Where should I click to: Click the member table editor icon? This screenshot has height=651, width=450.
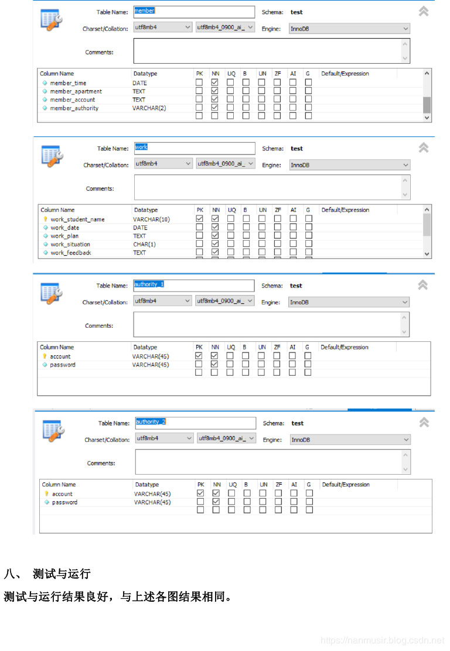pyautogui.click(x=52, y=20)
